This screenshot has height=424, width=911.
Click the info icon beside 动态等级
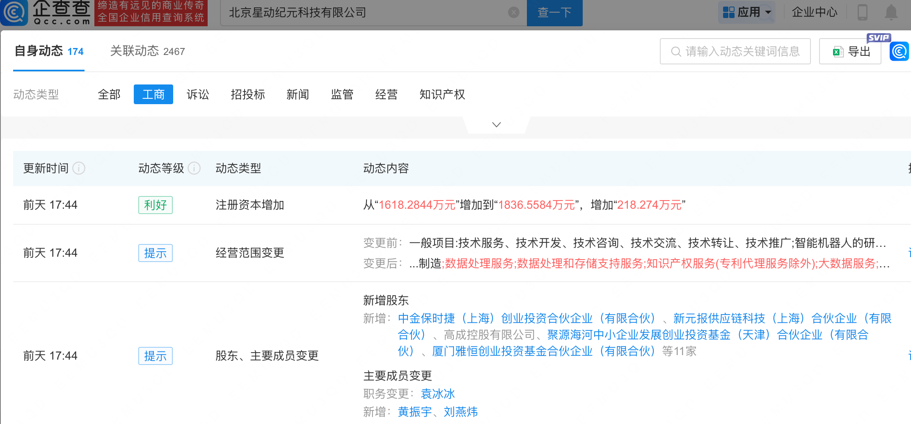(194, 168)
